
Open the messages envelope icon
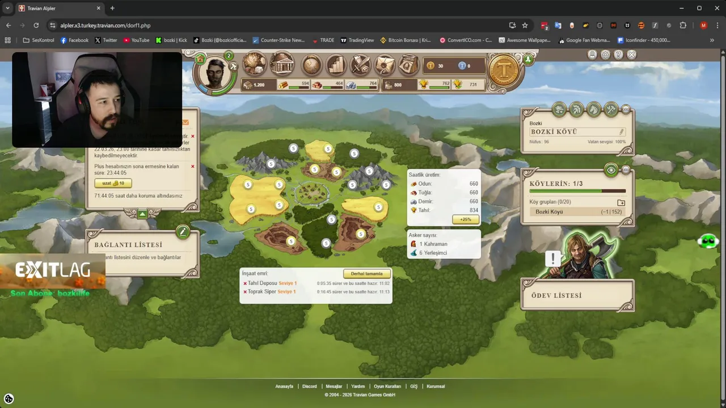tap(385, 65)
